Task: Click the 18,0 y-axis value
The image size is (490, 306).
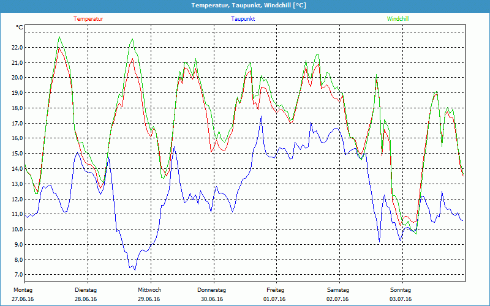Action: 17,108
